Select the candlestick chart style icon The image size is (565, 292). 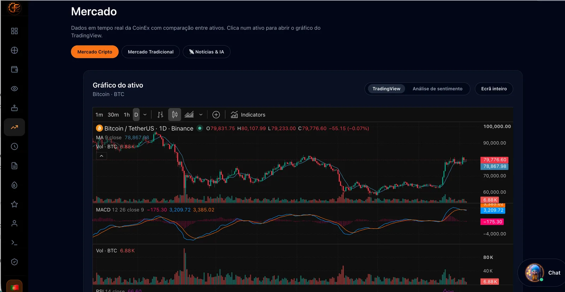coord(174,115)
